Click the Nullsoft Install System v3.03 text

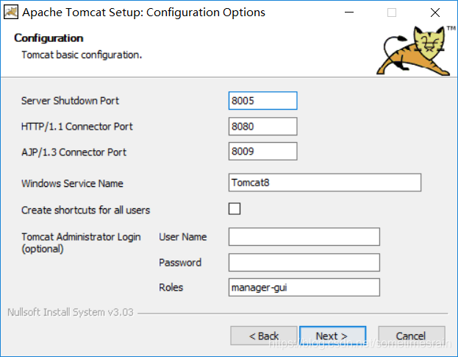click(x=71, y=312)
